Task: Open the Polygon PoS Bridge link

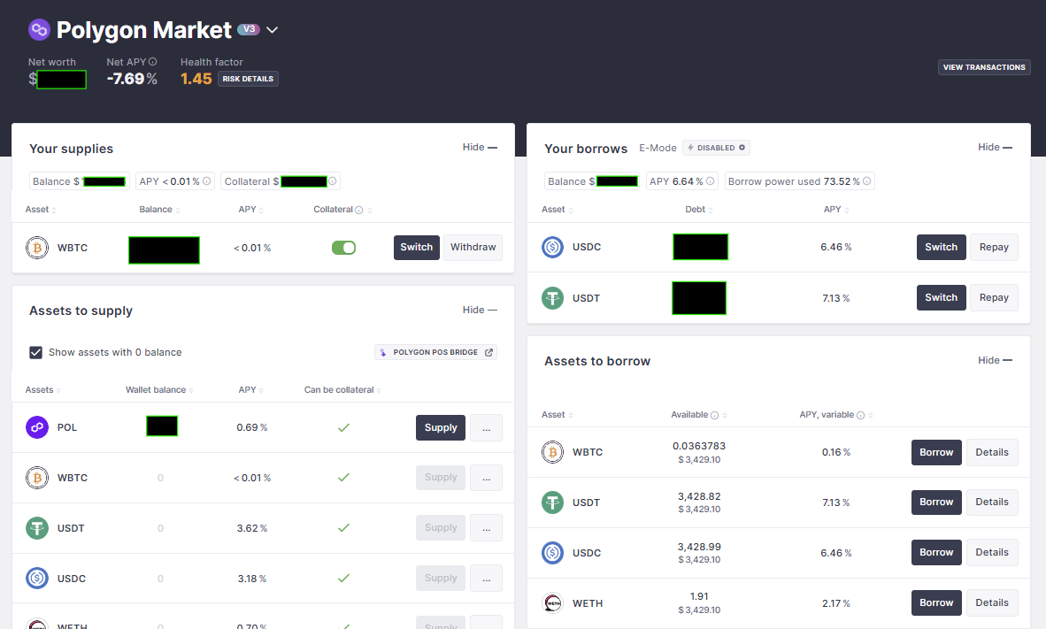Action: coord(435,352)
